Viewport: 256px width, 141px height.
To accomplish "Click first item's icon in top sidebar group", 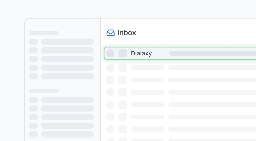I will (x=33, y=42).
